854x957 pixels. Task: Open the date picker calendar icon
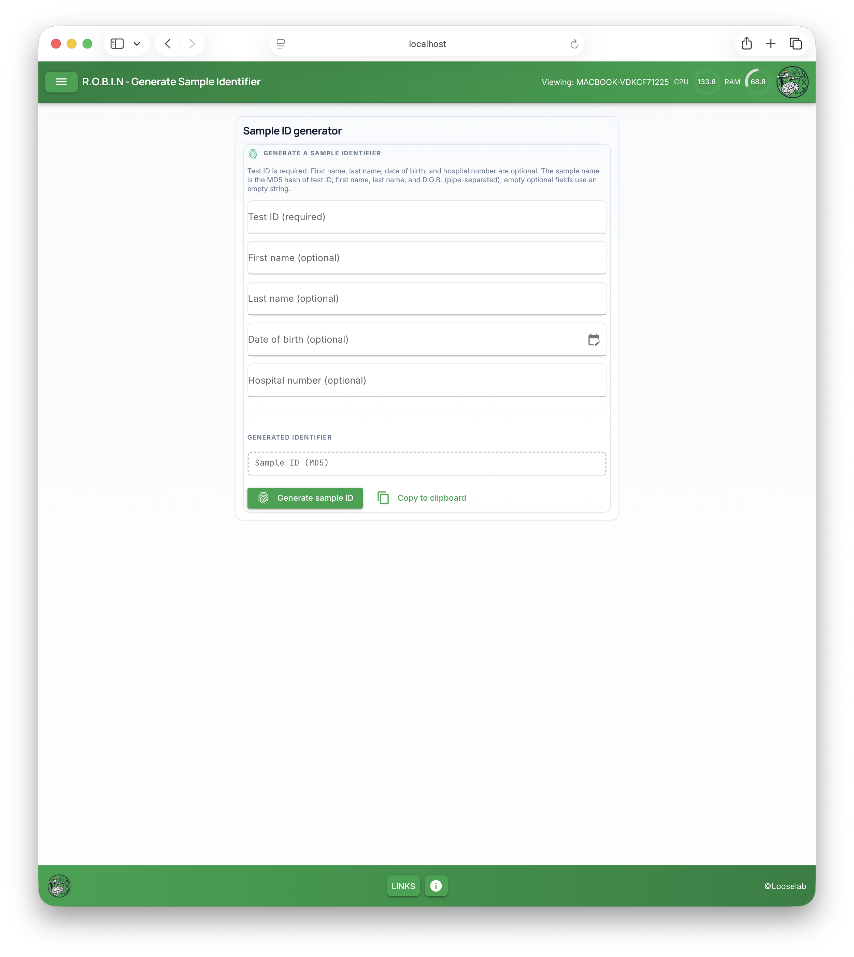[594, 339]
